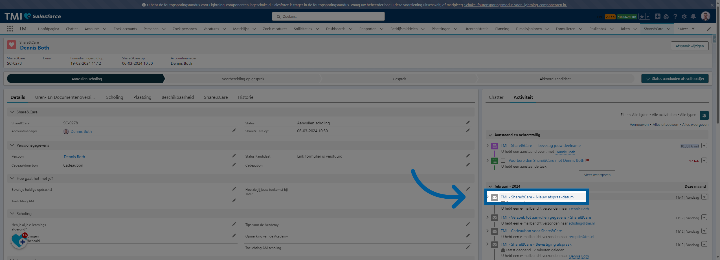Check off Voorbereiden Share&Care task checkbox
The width and height of the screenshot is (720, 260).
tap(503, 160)
